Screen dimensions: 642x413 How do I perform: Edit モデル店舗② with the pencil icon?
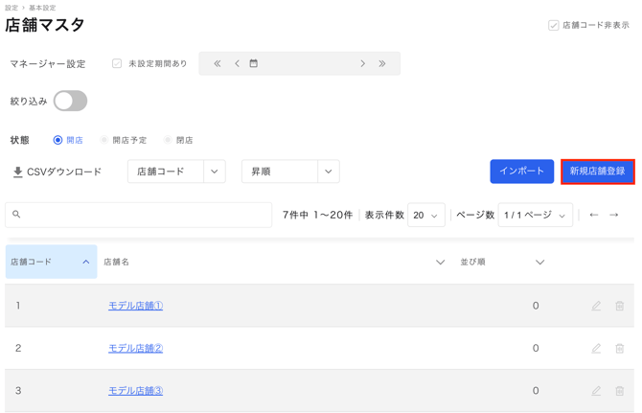(x=596, y=349)
